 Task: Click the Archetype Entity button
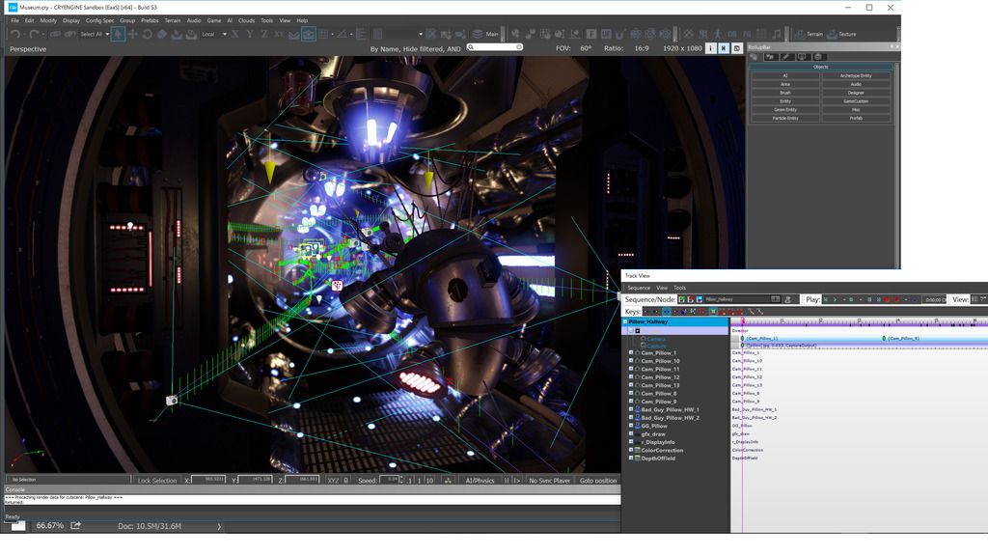tap(856, 75)
